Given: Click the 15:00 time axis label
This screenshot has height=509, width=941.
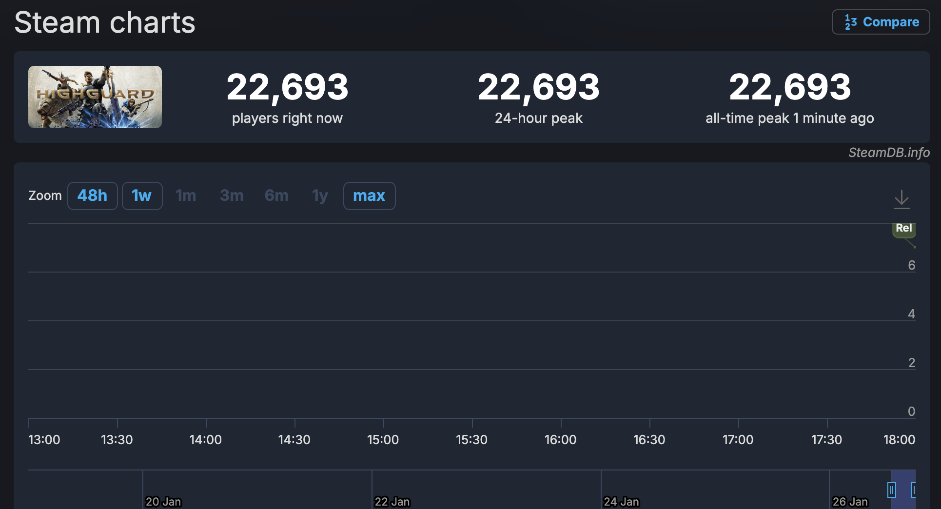Looking at the screenshot, I should coord(383,440).
